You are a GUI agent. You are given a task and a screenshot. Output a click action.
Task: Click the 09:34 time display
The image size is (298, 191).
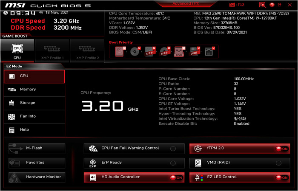click(23, 13)
